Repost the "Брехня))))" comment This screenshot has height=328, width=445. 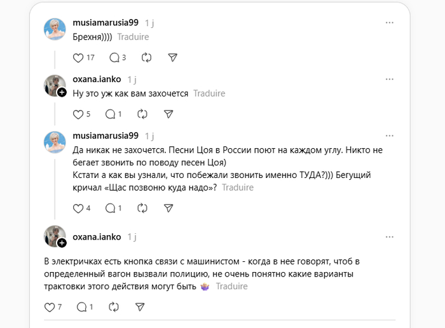147,58
